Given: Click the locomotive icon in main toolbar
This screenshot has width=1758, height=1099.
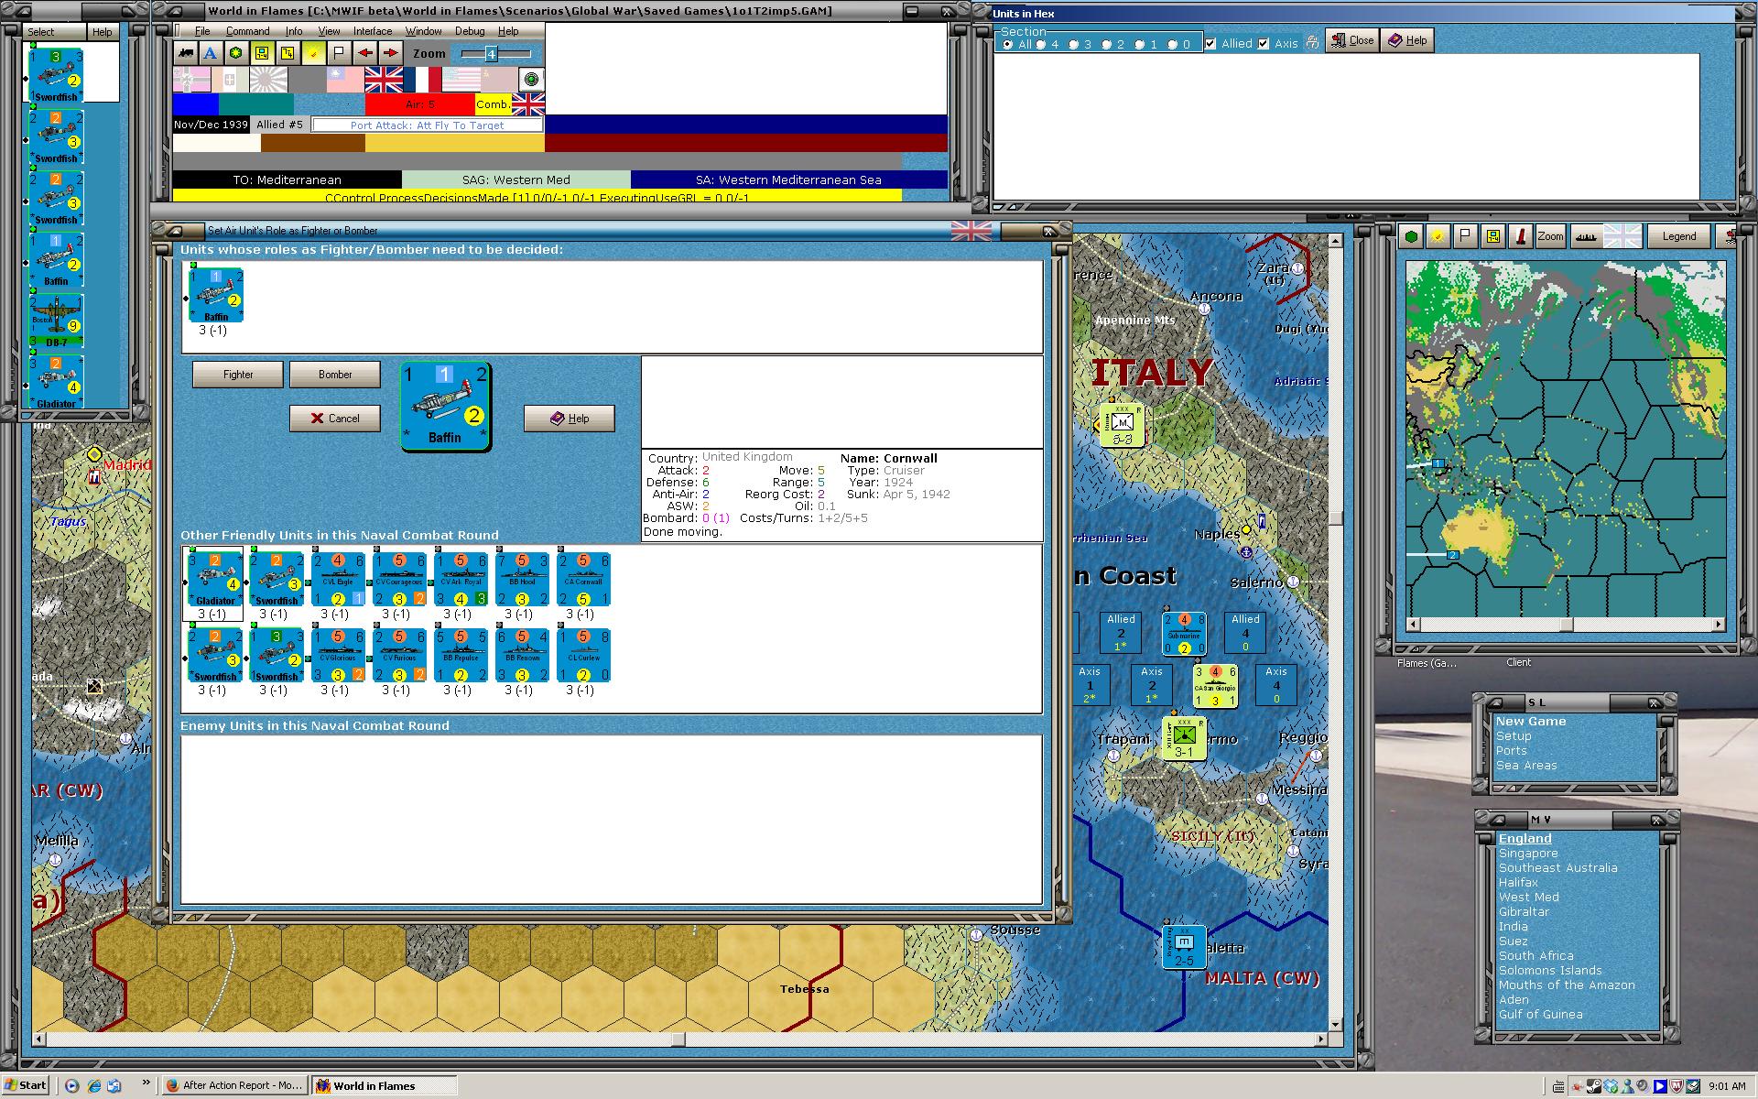Looking at the screenshot, I should [186, 53].
